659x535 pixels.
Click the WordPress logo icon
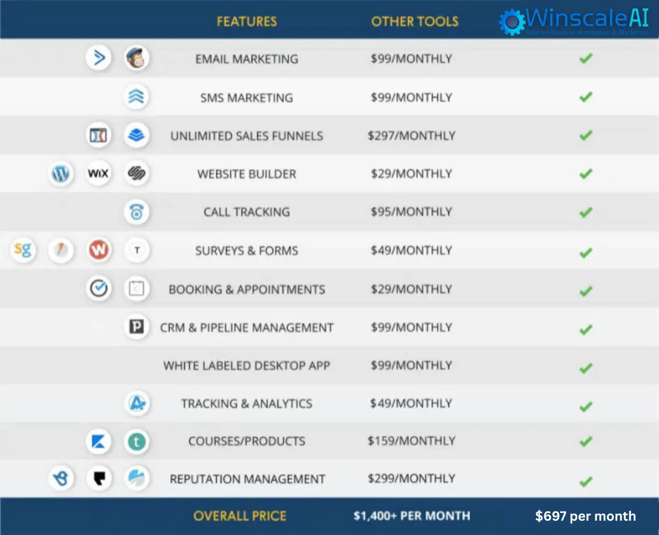(x=60, y=174)
